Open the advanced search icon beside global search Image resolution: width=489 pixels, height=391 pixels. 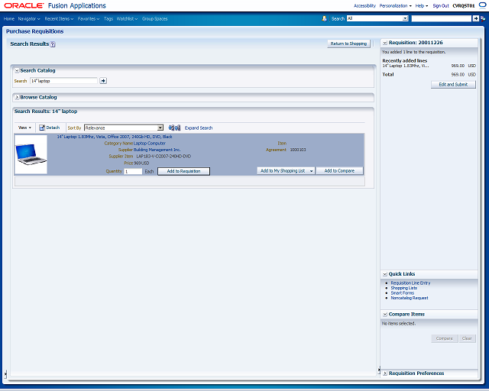click(x=483, y=18)
